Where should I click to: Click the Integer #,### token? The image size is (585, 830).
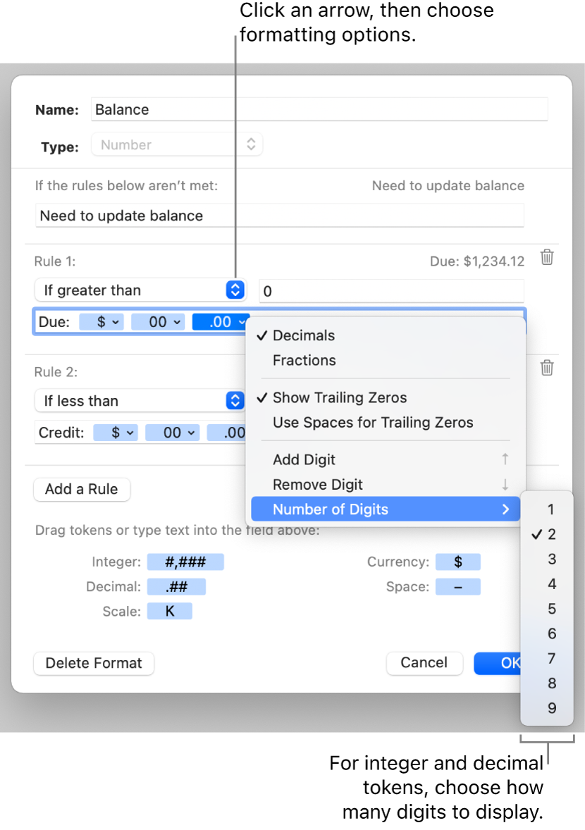pos(185,562)
